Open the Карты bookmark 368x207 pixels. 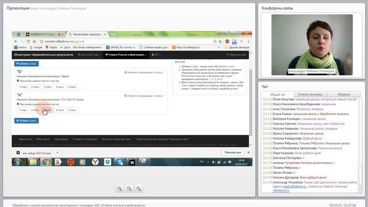51,47
